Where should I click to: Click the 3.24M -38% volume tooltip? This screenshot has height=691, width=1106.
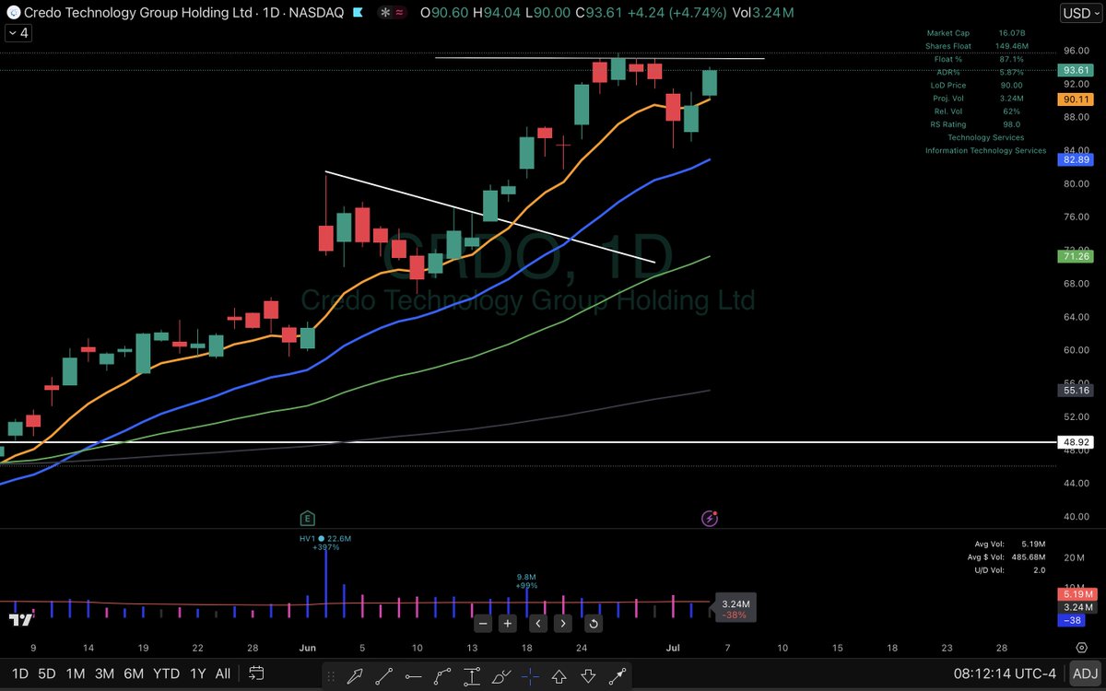[734, 608]
